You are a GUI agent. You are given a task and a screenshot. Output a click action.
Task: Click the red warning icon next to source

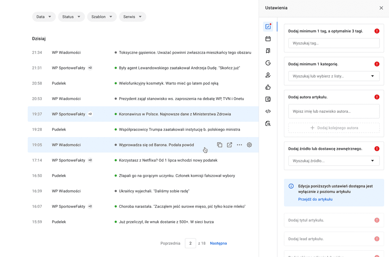coord(377,149)
